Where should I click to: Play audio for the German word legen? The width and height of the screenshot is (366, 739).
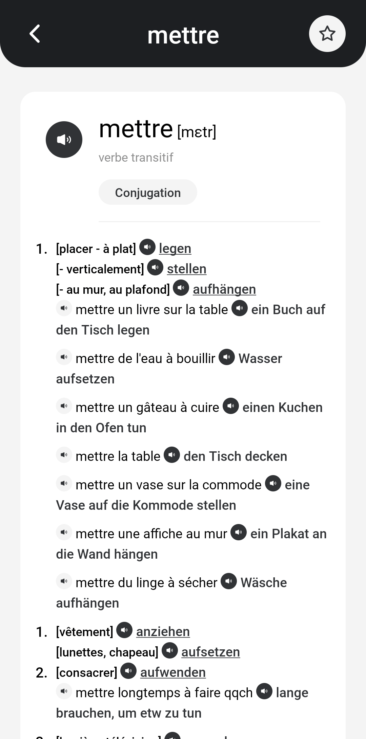coord(147,247)
